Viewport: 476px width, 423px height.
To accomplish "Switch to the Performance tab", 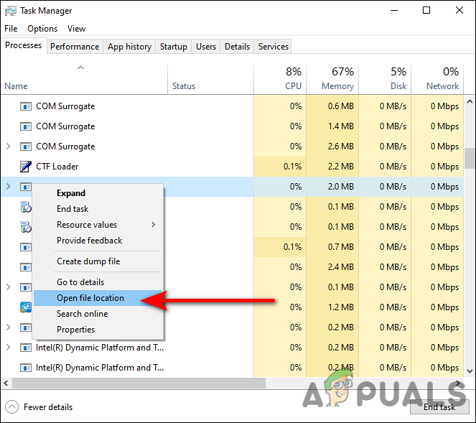I will coord(75,47).
